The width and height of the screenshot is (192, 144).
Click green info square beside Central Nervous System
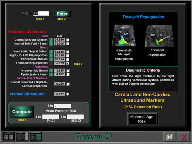[51, 40]
